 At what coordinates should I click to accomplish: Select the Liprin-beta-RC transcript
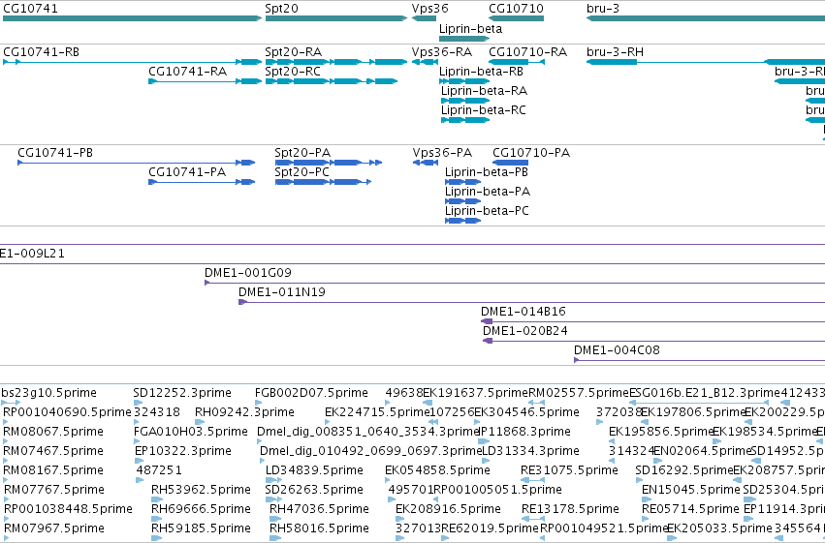coord(465,120)
